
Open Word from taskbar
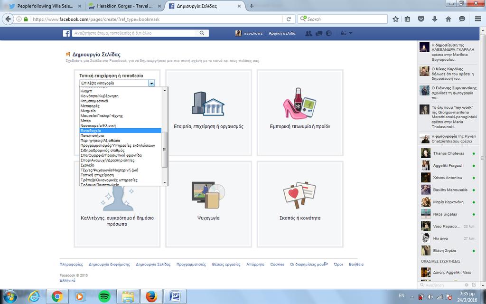point(175,296)
